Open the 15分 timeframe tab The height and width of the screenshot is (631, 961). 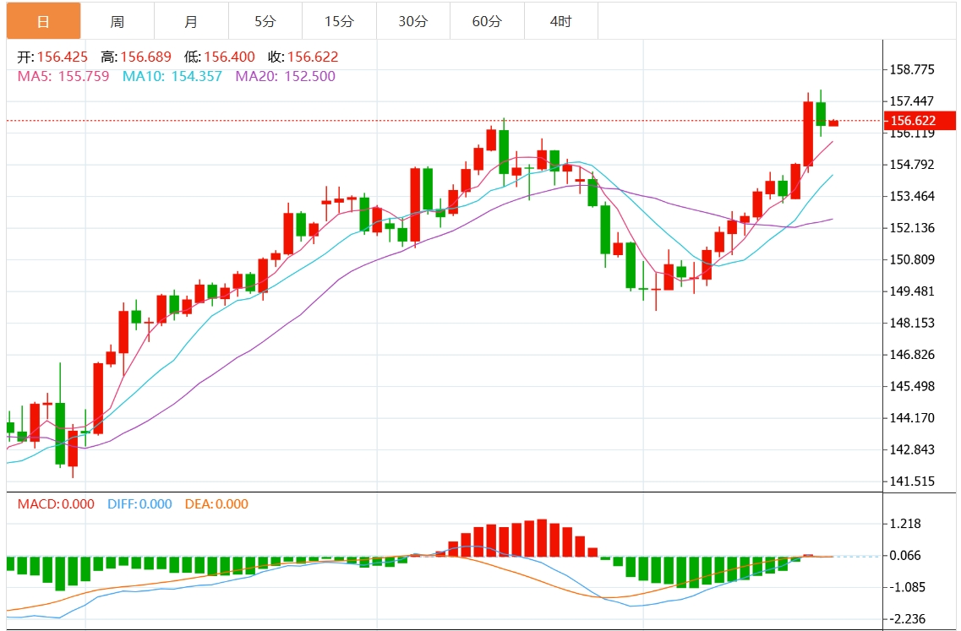tap(340, 21)
